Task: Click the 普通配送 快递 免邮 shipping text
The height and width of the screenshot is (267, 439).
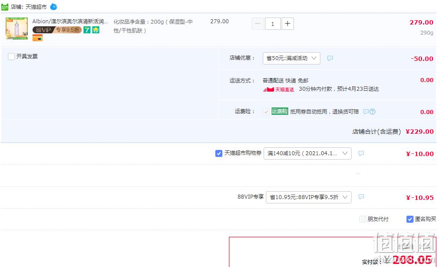Action: click(285, 81)
